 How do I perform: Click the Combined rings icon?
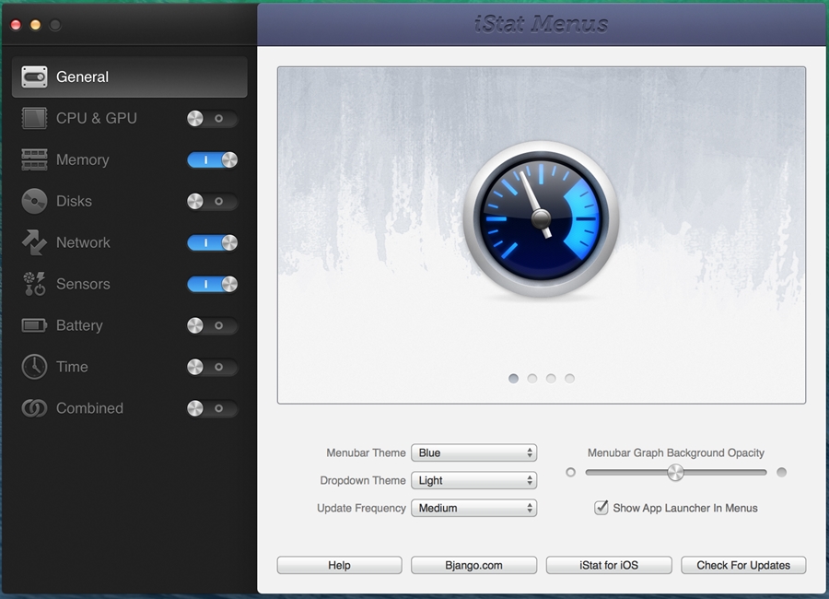34,408
